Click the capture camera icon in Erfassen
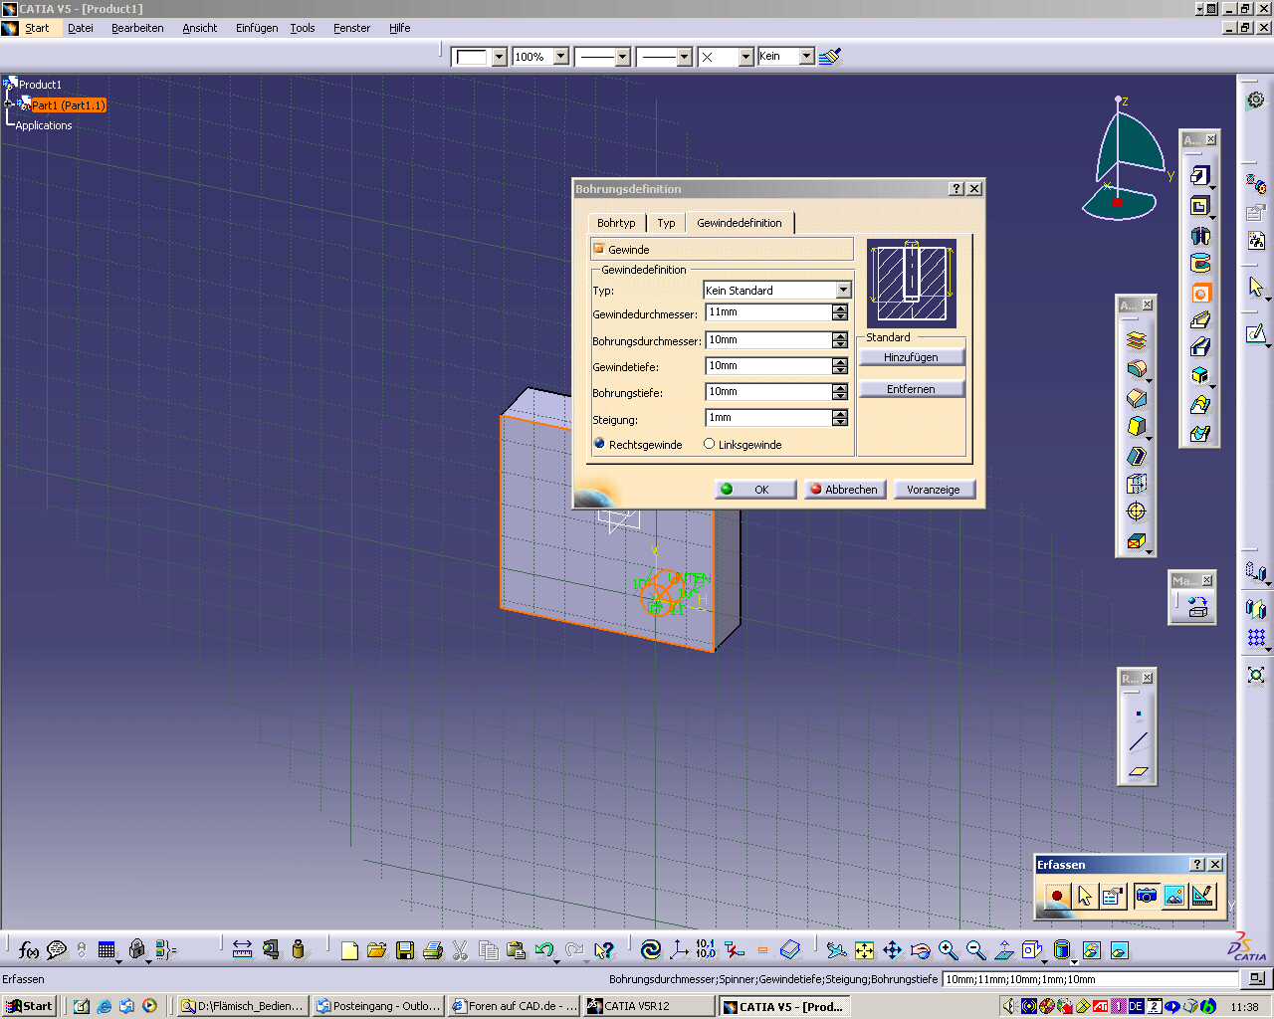The height and width of the screenshot is (1019, 1274). click(1146, 896)
